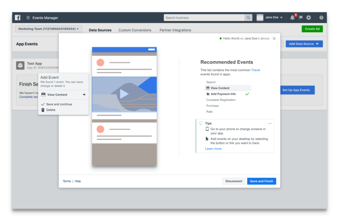Click the Jane Doe profile picture
The height and width of the screenshot is (221, 339).
pyautogui.click(x=260, y=17)
